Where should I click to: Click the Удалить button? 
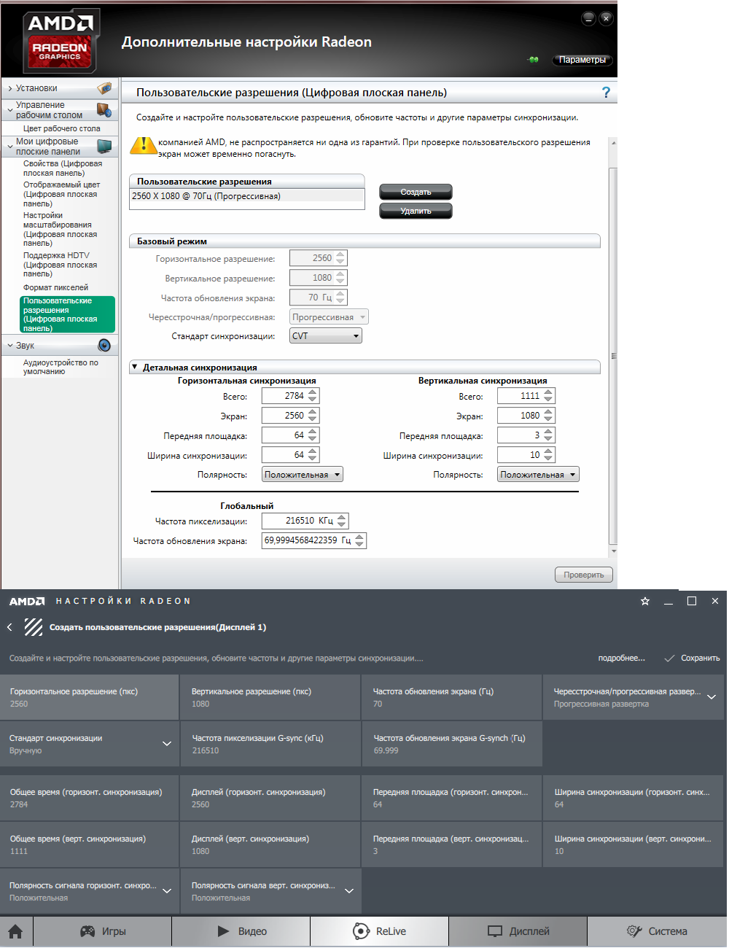tap(416, 211)
